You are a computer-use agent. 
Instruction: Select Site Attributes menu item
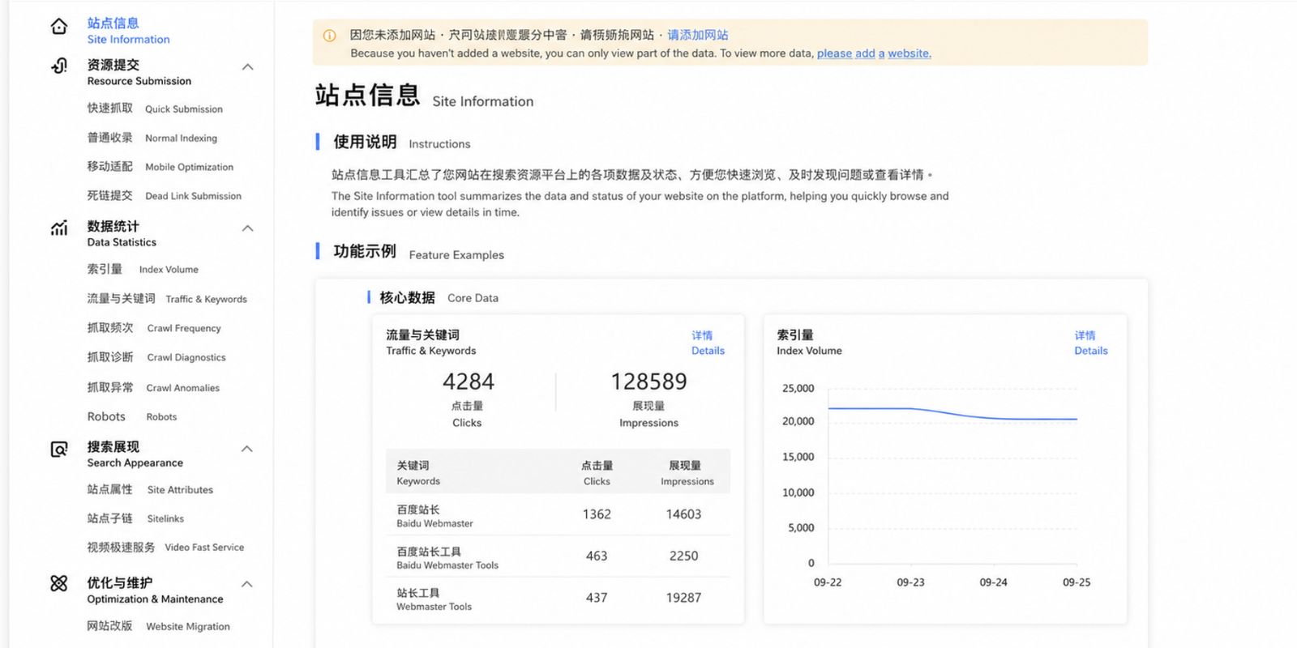150,490
